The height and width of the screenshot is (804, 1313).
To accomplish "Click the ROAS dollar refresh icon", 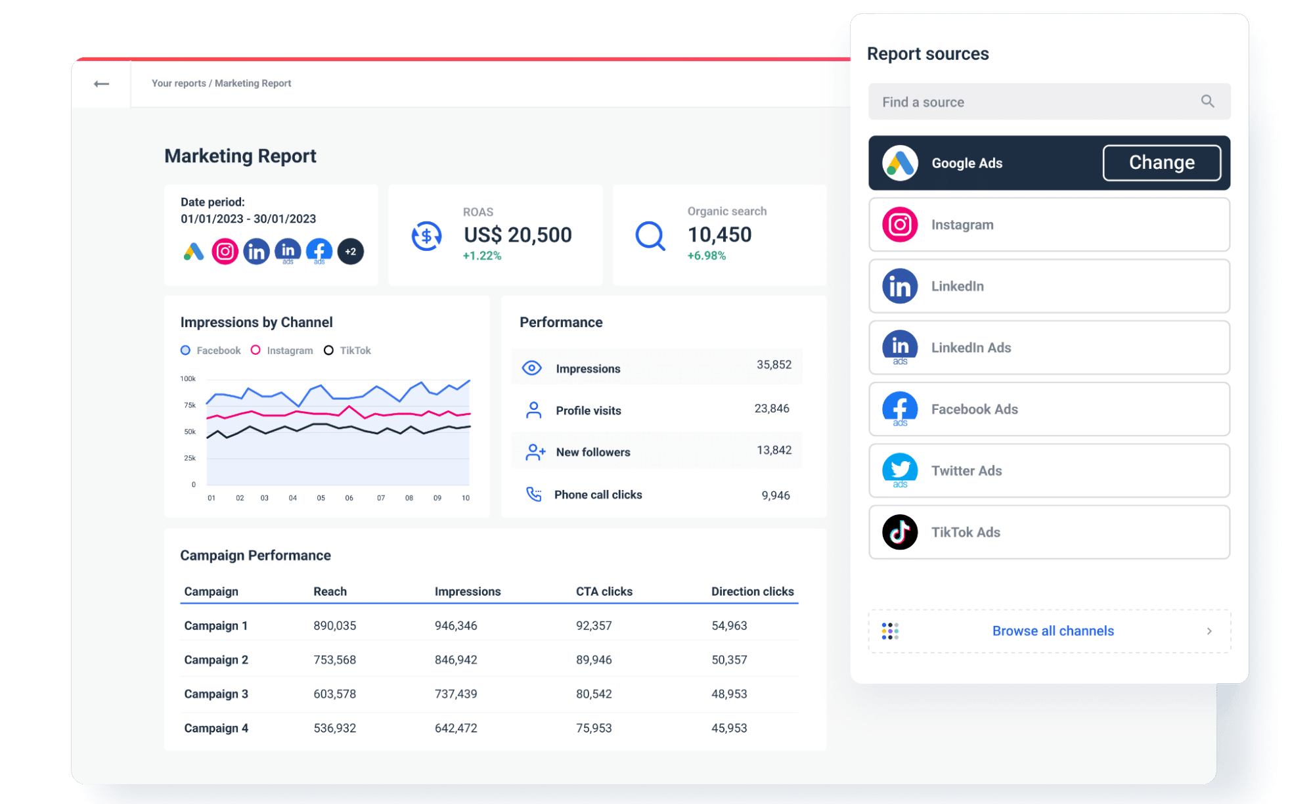I will click(426, 236).
